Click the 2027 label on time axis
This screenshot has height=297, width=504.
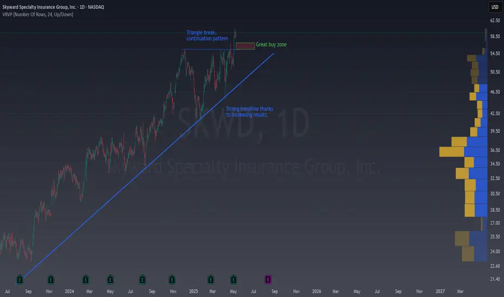tap(440, 291)
